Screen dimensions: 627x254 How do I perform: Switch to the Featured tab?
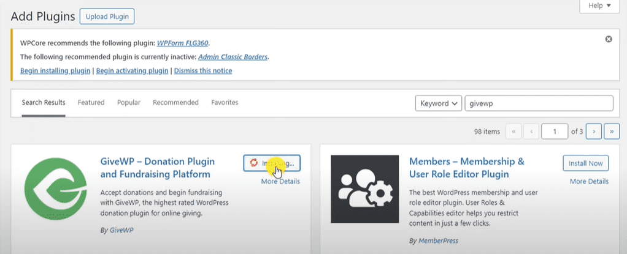point(91,103)
